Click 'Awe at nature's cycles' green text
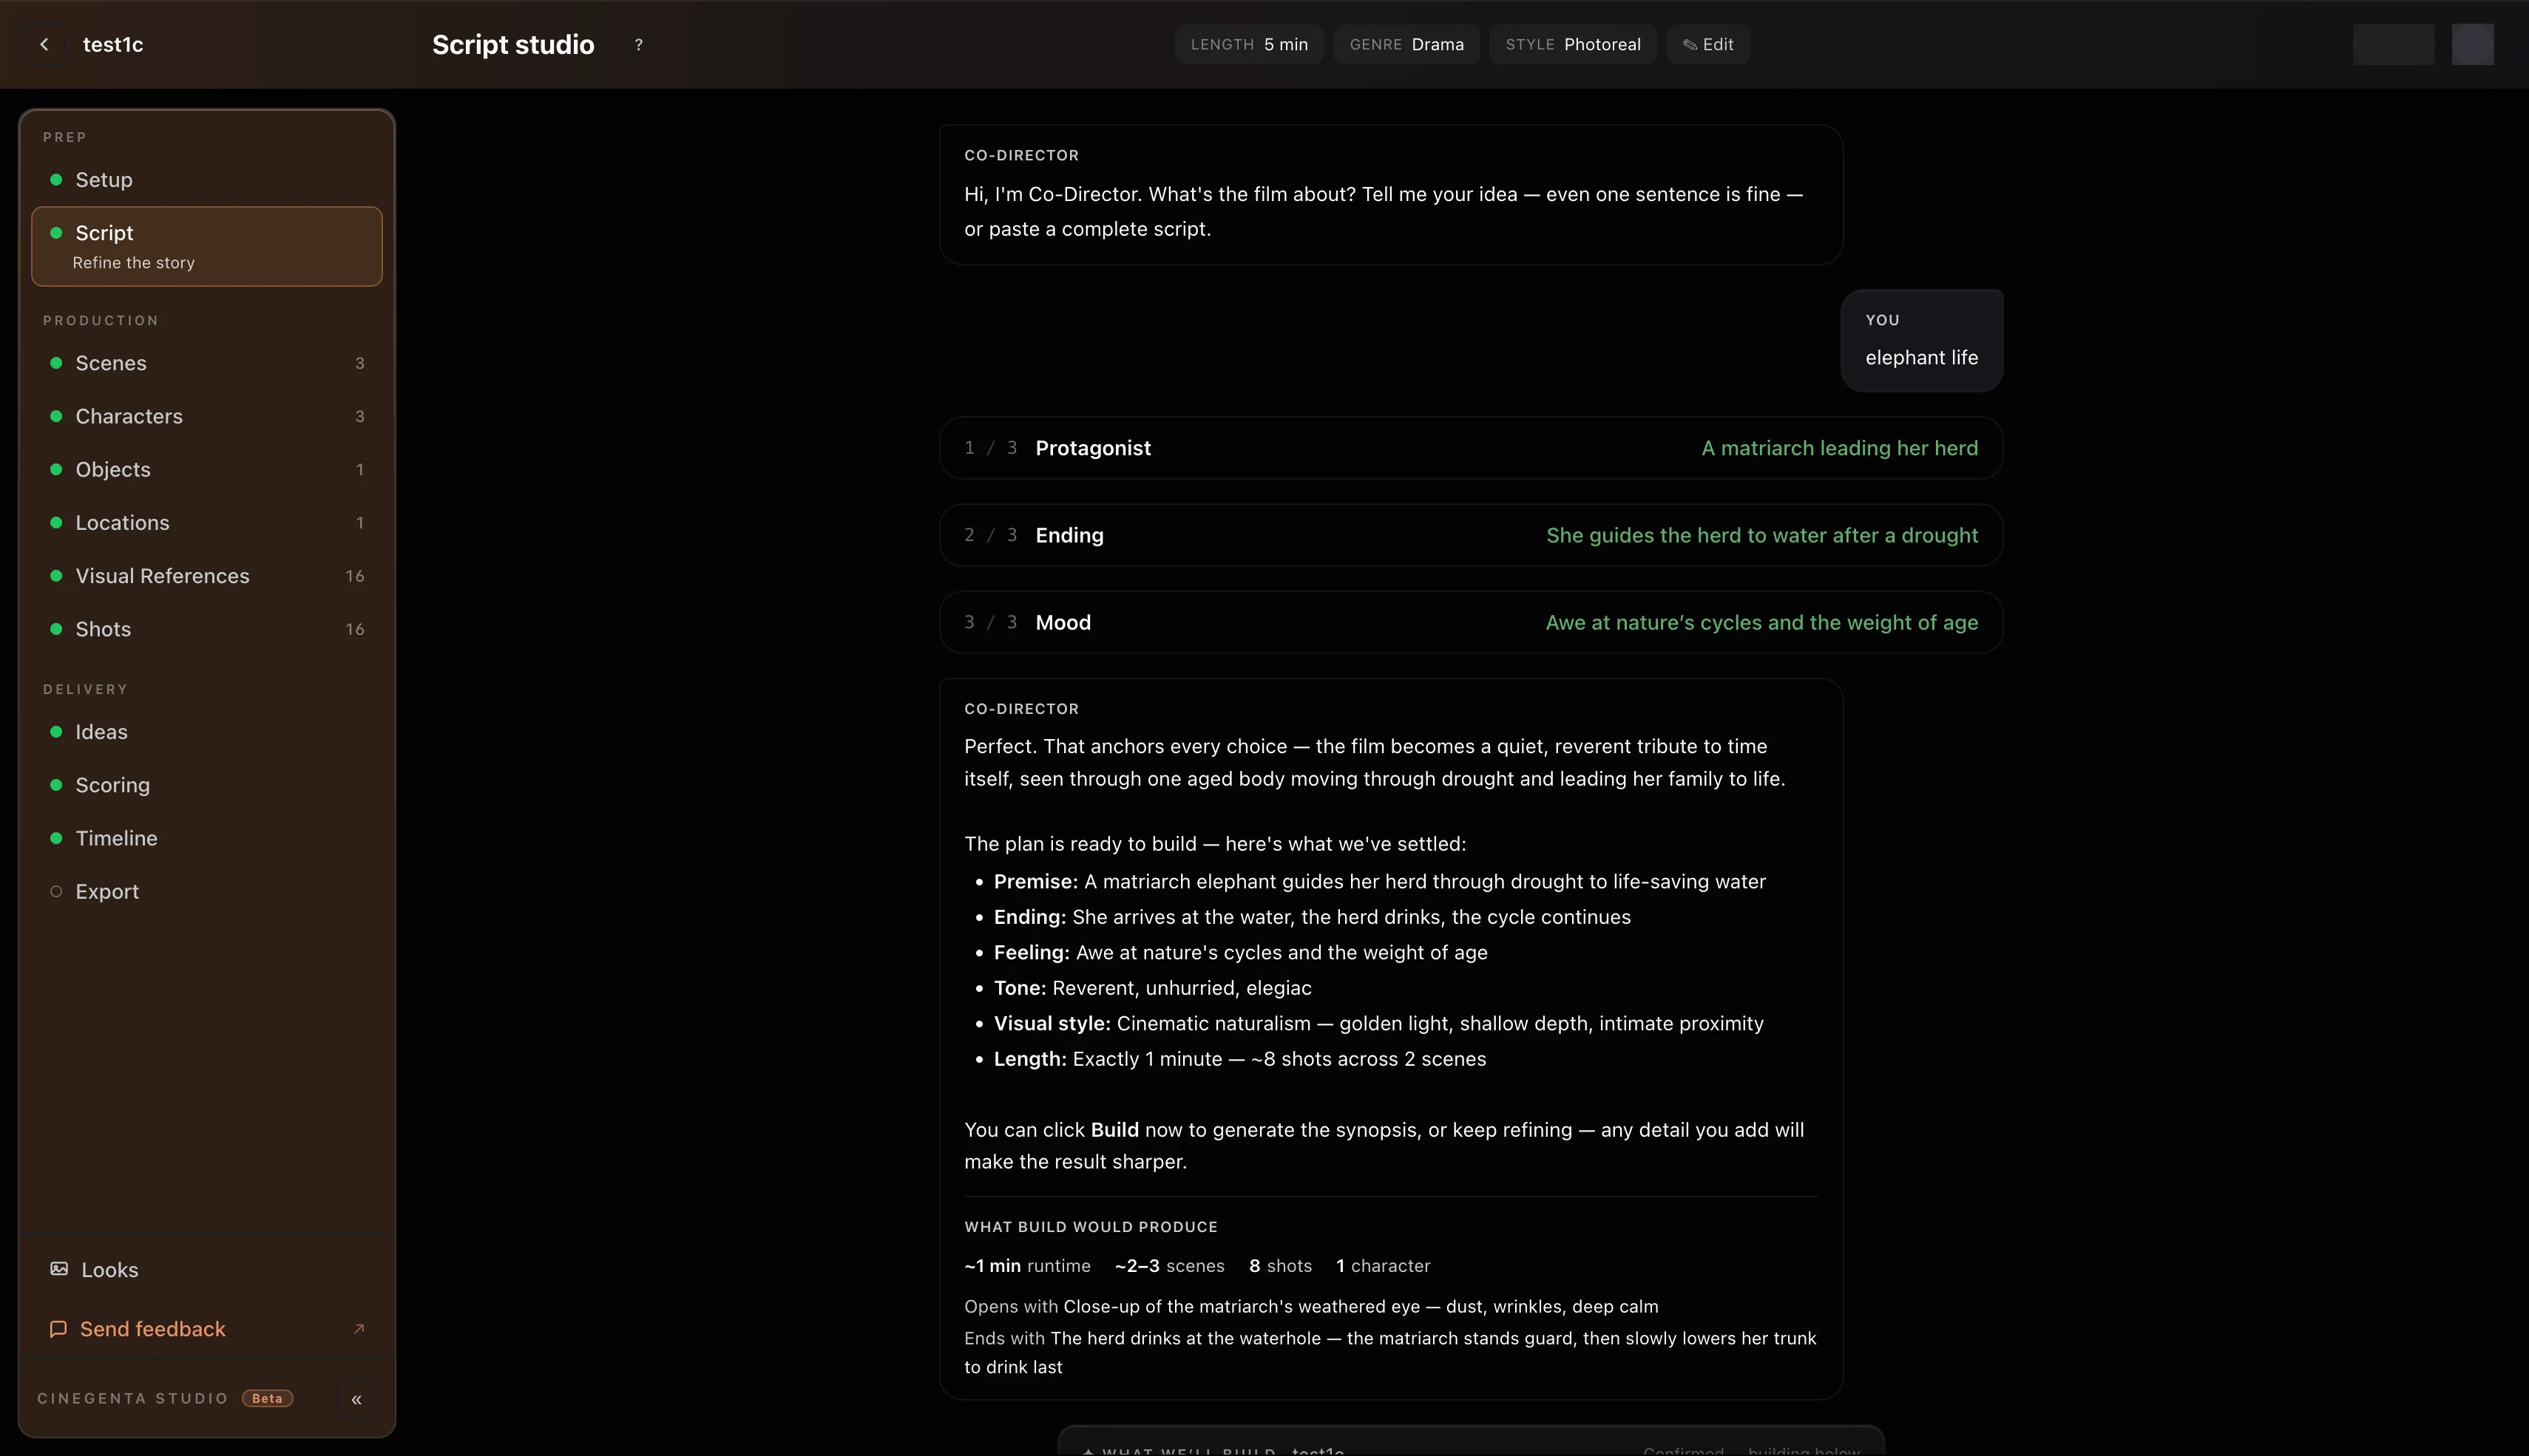 tap(1761, 622)
